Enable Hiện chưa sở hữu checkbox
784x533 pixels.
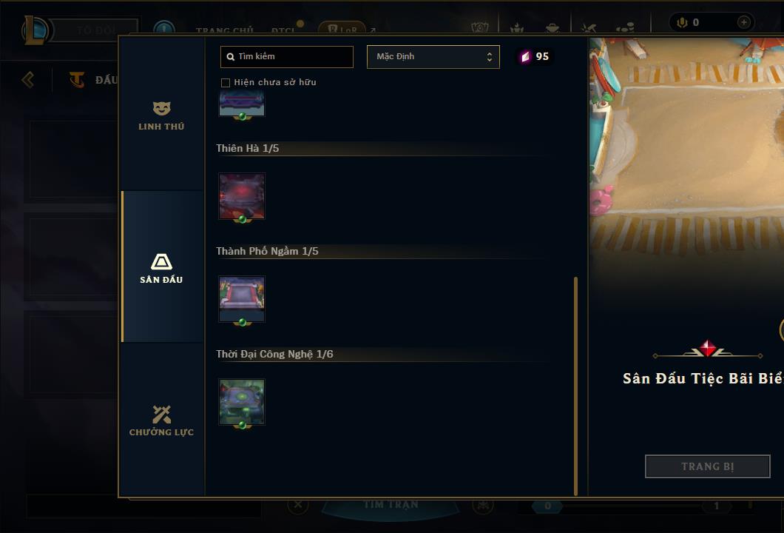226,83
